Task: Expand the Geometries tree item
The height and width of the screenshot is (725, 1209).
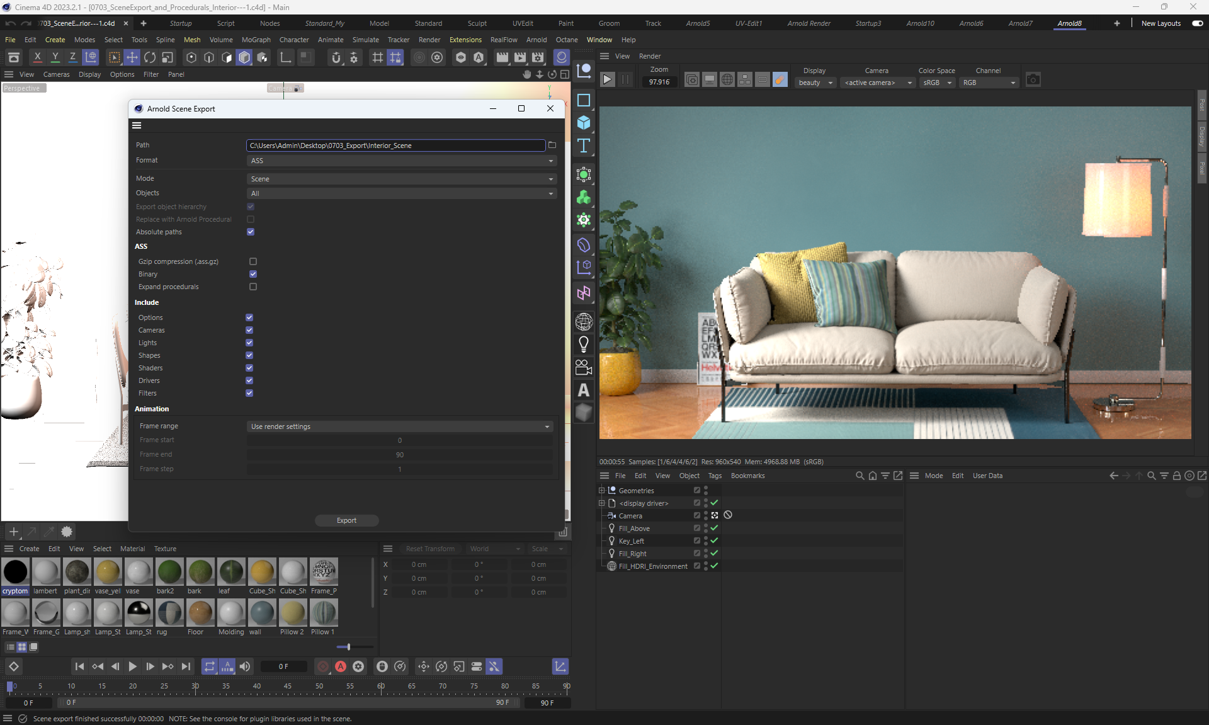Action: pos(601,491)
